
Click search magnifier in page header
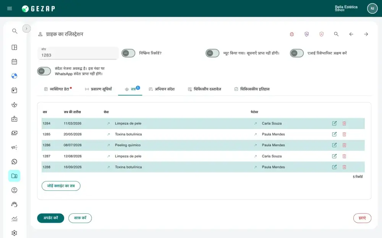336,34
